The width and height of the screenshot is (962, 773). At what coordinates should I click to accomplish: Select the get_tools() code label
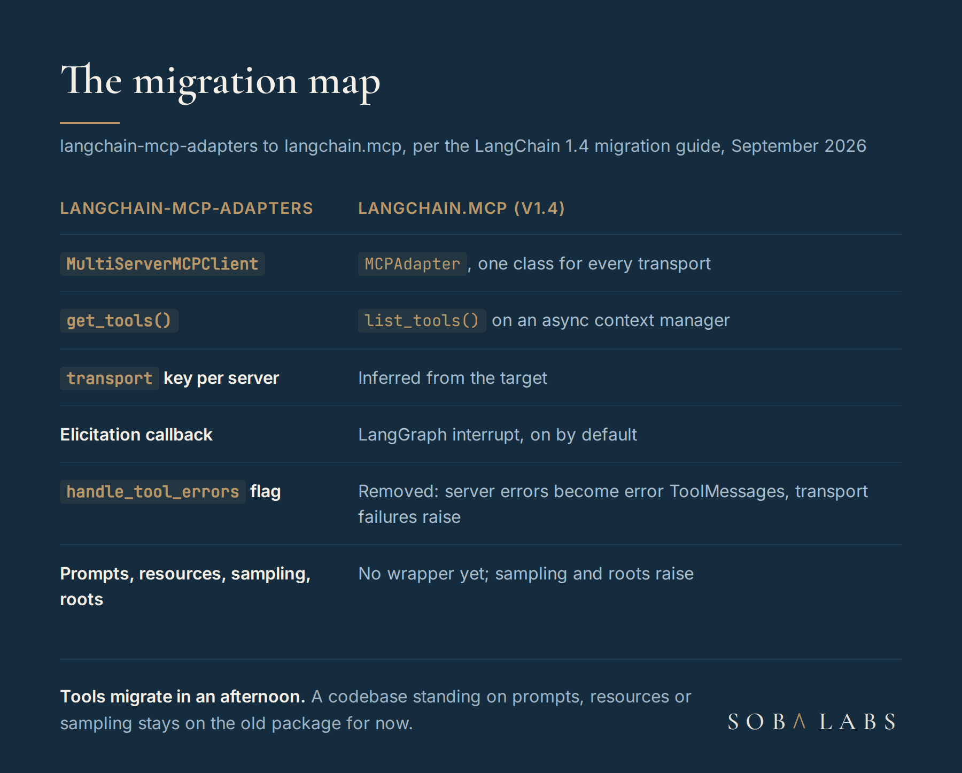pyautogui.click(x=119, y=321)
